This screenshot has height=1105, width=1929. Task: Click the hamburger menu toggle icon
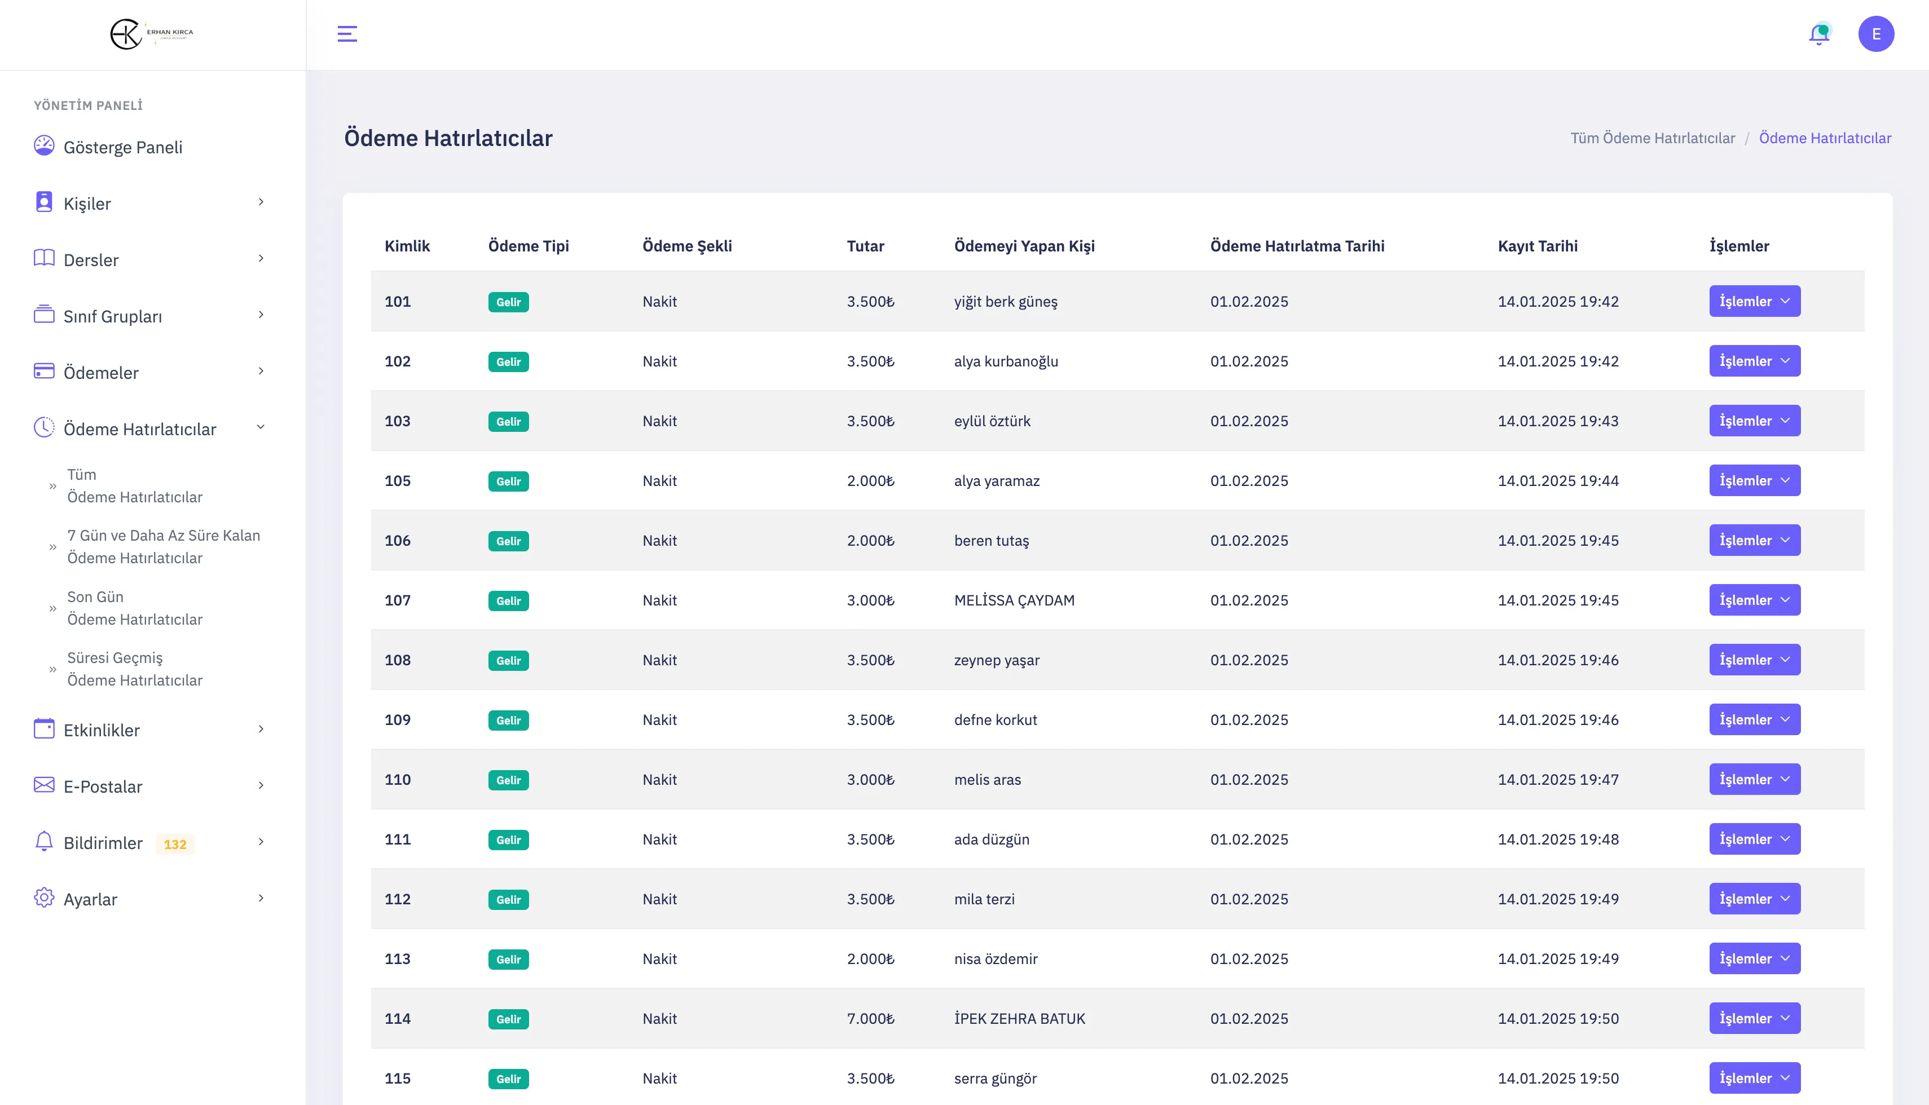pos(347,34)
